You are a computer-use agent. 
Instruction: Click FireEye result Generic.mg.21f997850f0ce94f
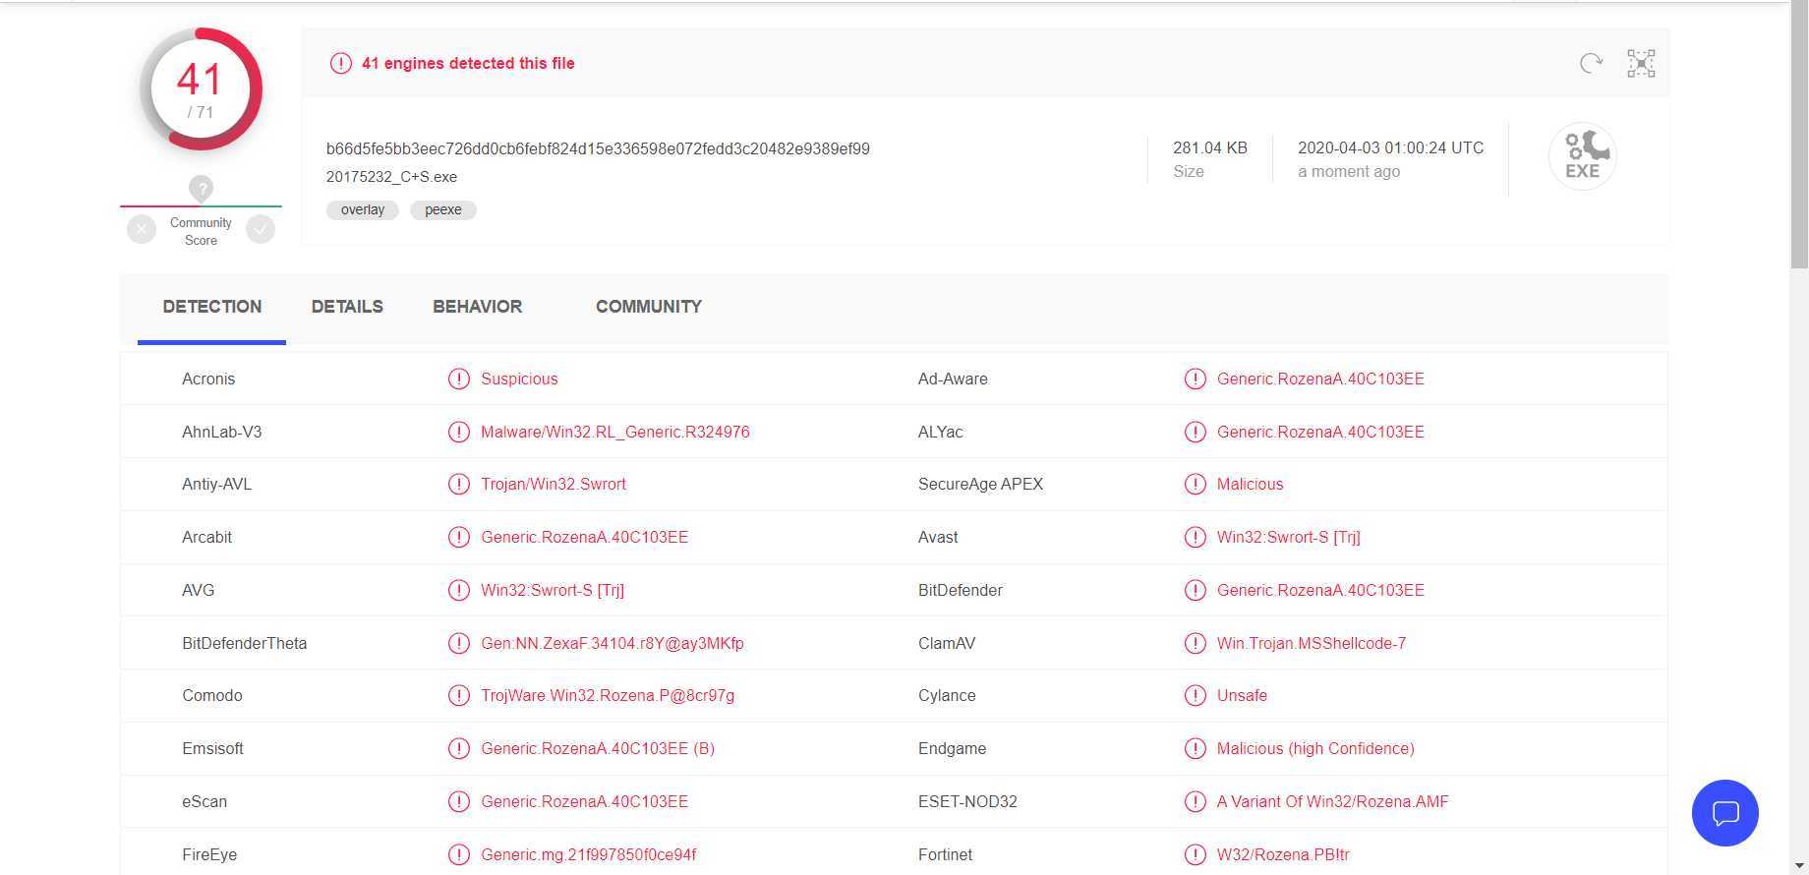pyautogui.click(x=589, y=854)
